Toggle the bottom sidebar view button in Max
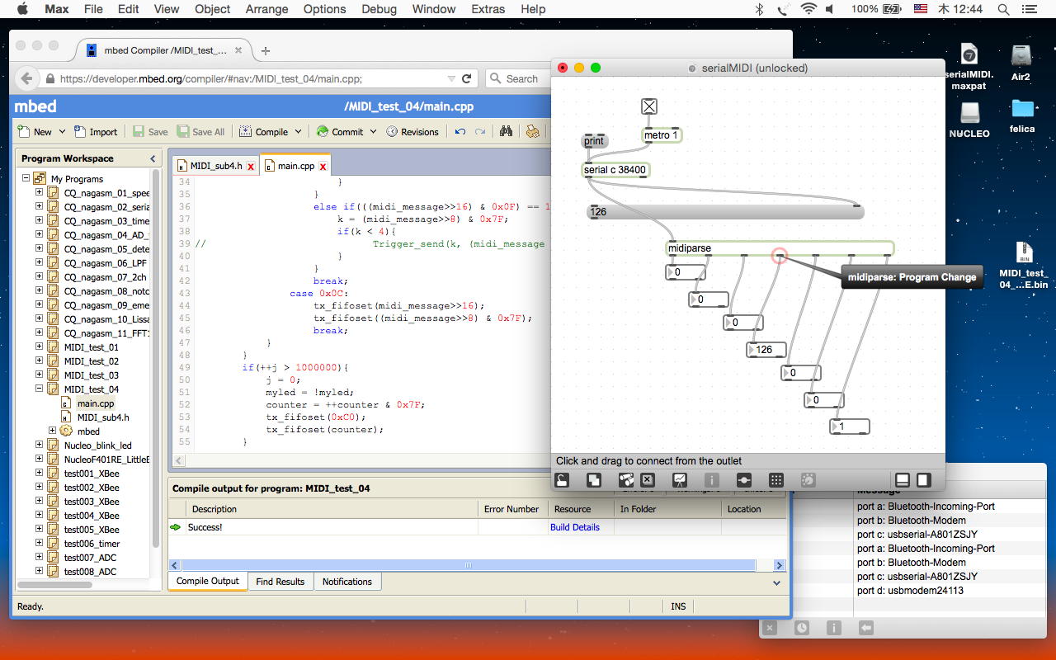Viewport: 1056px width, 660px height. (x=902, y=480)
